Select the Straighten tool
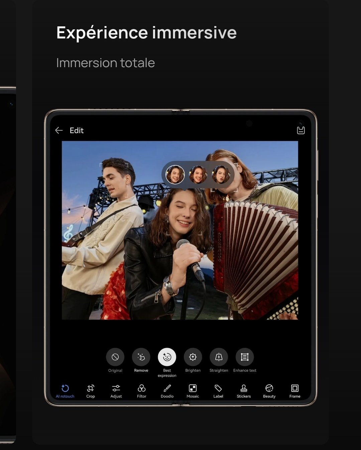 [x=219, y=357]
